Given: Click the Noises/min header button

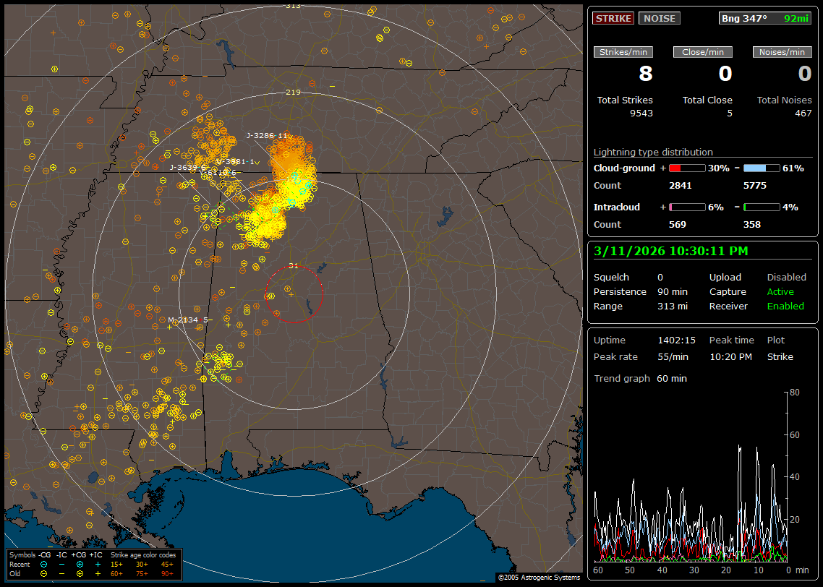Looking at the screenshot, I should [x=782, y=52].
